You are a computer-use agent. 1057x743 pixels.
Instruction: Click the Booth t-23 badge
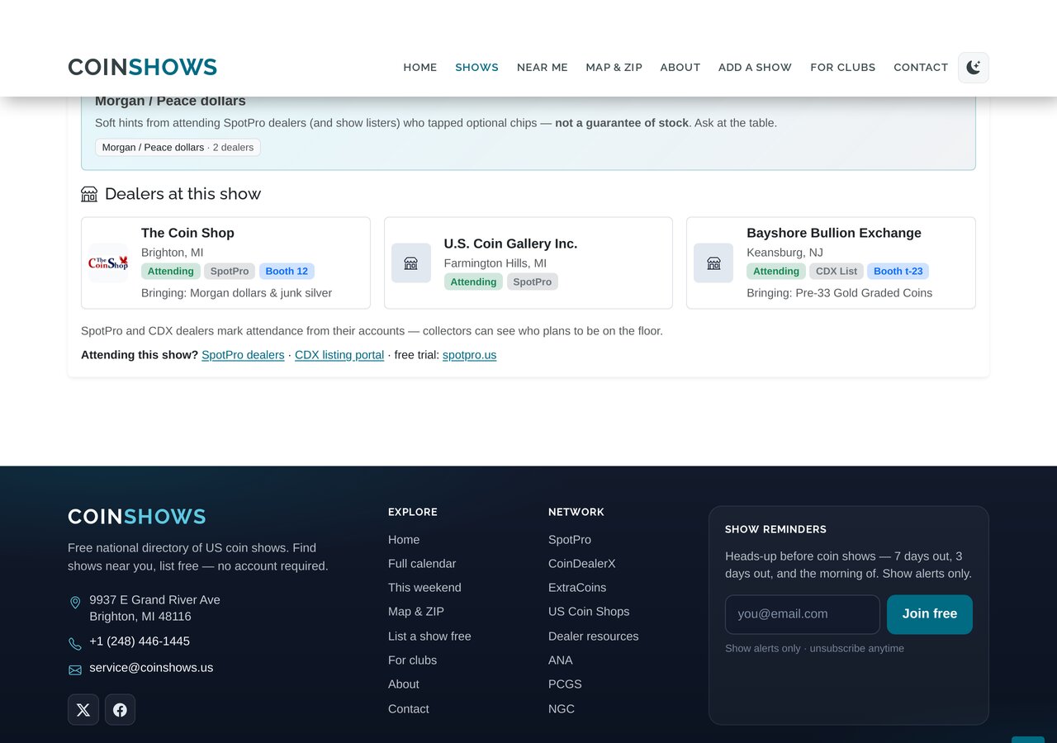pos(898,271)
